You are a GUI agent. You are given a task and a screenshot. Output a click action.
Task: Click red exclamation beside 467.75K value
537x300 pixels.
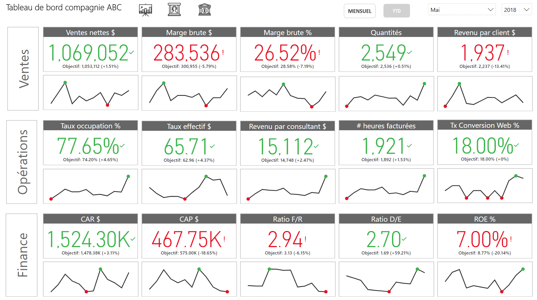tap(224, 239)
